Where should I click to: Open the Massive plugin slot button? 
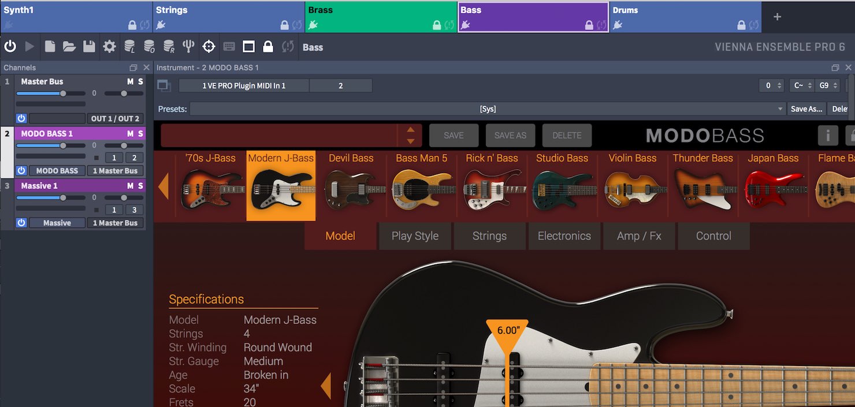[57, 223]
